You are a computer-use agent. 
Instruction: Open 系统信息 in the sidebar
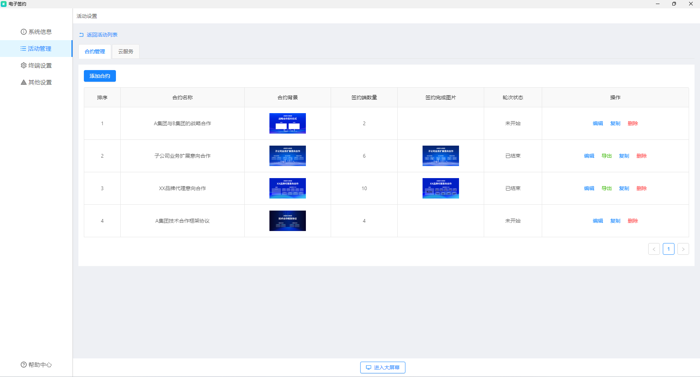[36, 32]
